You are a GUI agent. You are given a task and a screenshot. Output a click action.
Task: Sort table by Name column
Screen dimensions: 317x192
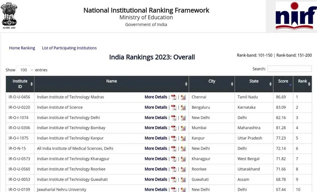tap(112, 84)
